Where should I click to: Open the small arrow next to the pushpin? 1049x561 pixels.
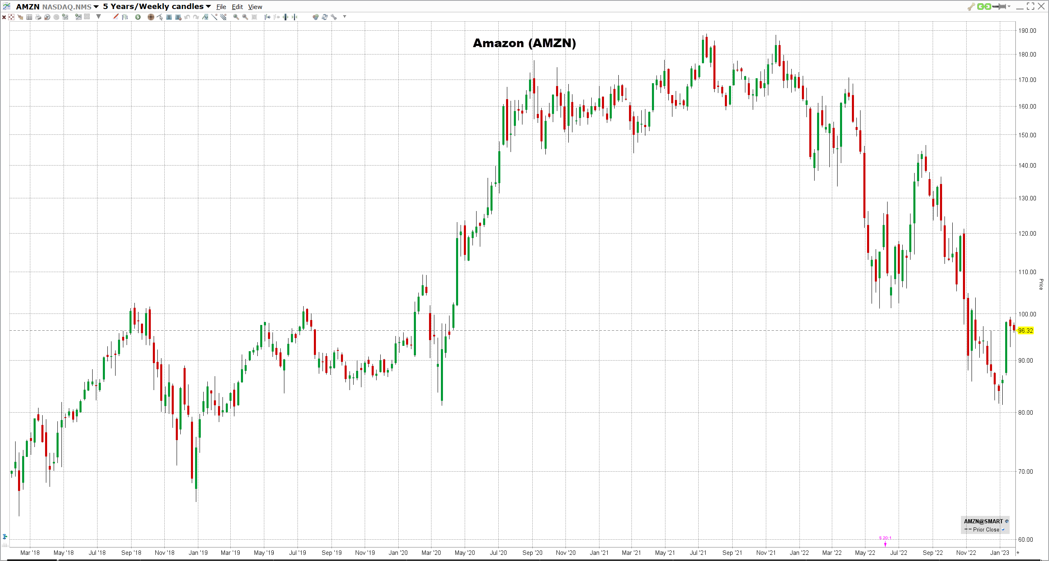[x=1009, y=7]
